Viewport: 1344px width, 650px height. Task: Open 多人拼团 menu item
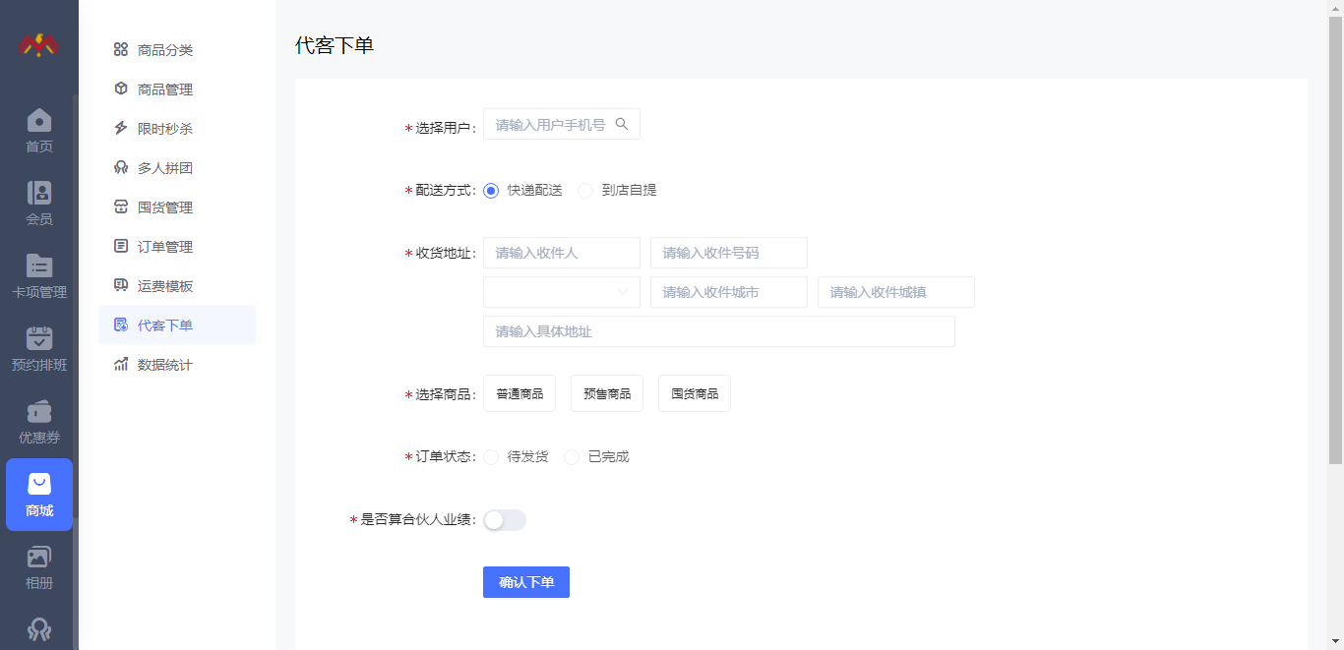click(x=177, y=167)
